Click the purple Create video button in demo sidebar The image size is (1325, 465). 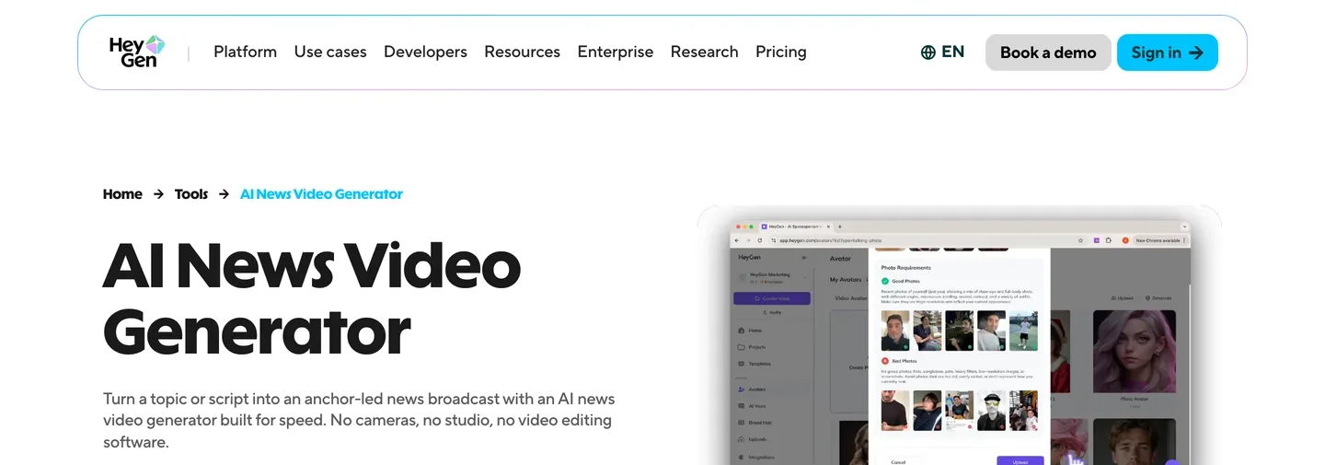point(771,298)
